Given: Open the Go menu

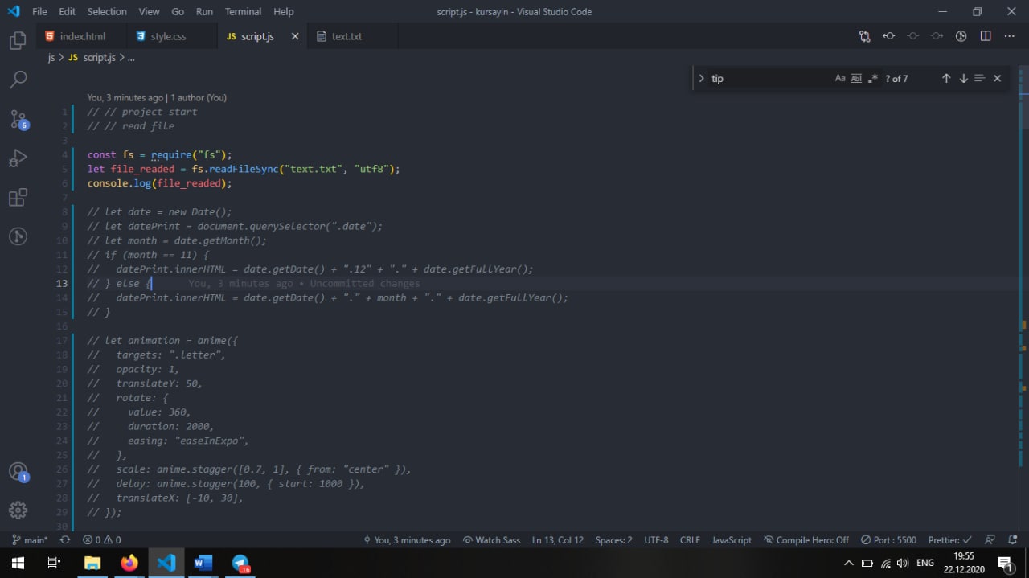Looking at the screenshot, I should 178,11.
